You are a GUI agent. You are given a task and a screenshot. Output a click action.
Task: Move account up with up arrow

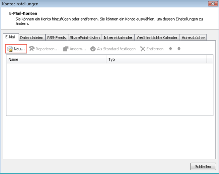pyautogui.click(x=171, y=49)
